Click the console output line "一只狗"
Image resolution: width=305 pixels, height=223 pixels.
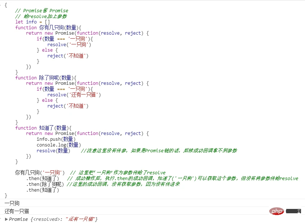(12, 203)
